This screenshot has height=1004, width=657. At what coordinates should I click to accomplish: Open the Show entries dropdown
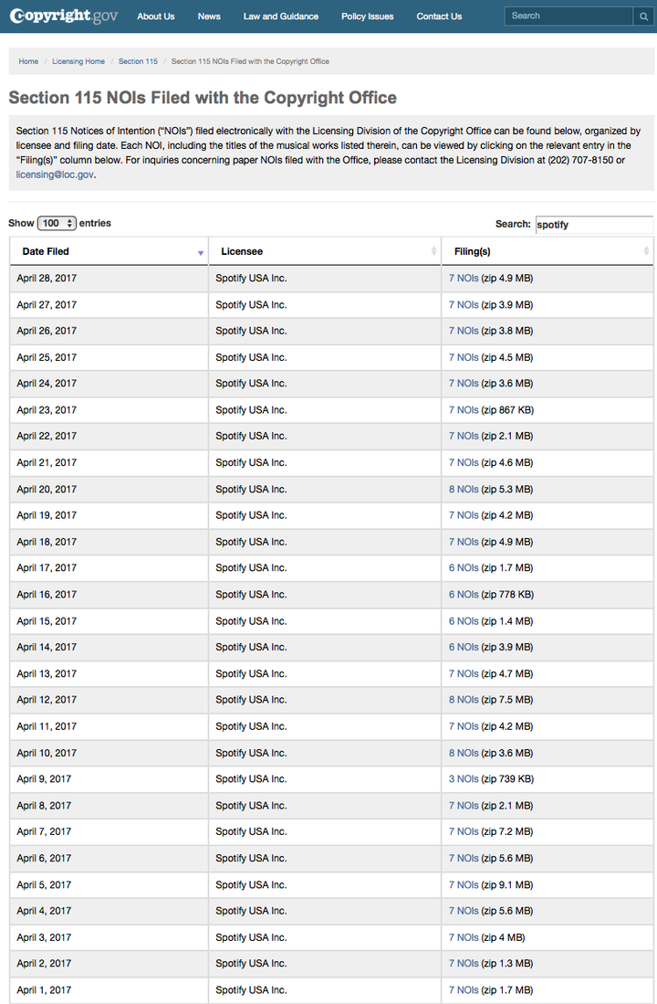(57, 224)
